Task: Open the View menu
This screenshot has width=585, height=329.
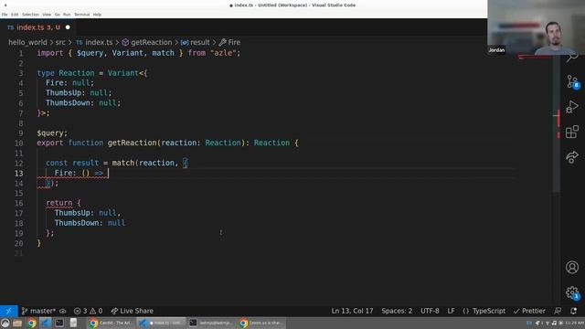Action: tap(47, 15)
